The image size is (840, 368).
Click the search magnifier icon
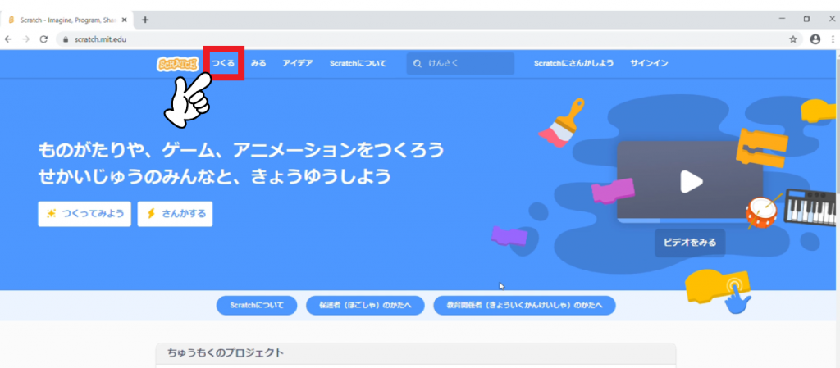[418, 64]
